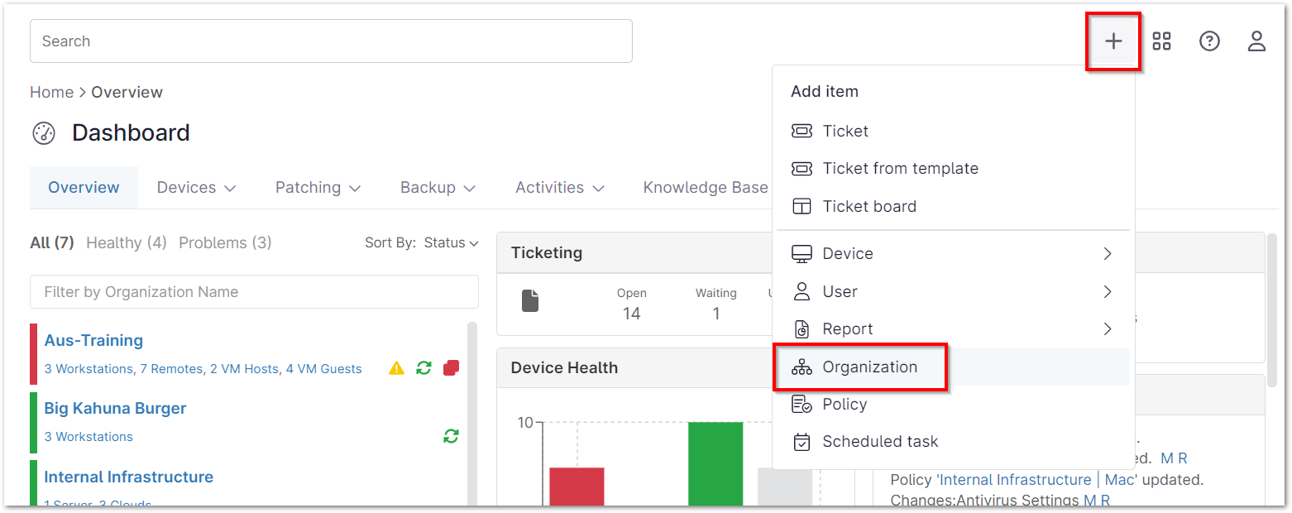Screen dimensions: 1292x513
Task: Click the plus Add item icon
Action: click(1113, 41)
